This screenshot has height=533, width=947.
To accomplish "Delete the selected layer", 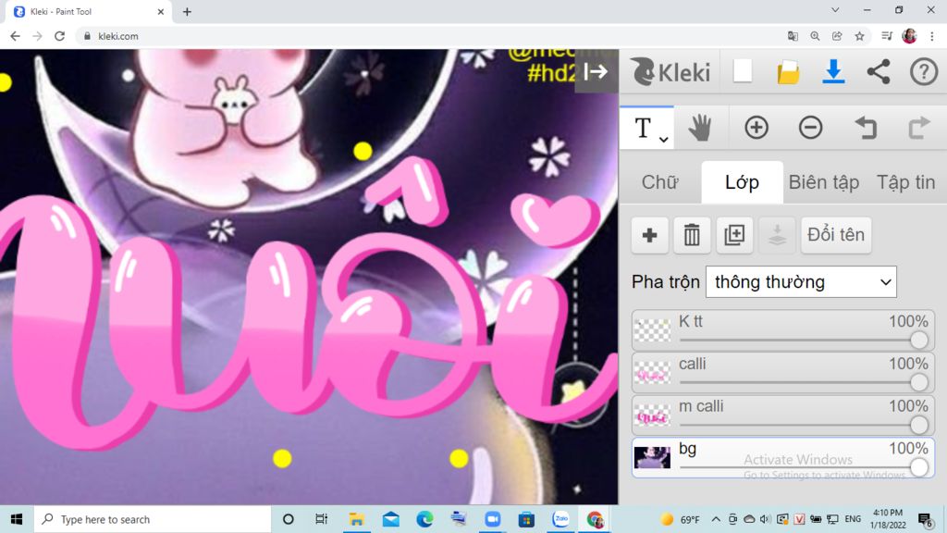I will (692, 234).
